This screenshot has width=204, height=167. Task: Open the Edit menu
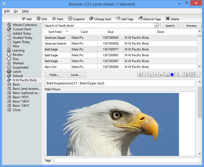click(x=7, y=11)
